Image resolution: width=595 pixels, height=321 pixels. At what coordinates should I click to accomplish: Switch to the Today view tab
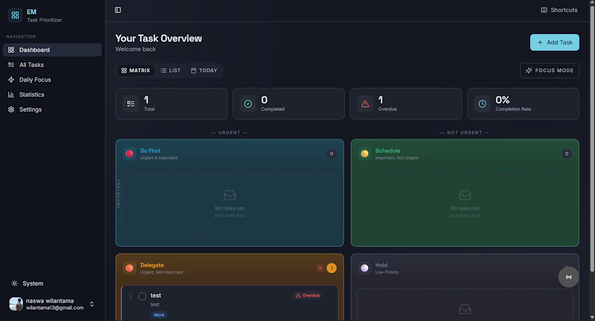pos(204,70)
